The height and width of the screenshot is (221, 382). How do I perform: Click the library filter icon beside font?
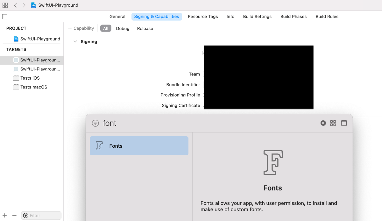point(95,123)
